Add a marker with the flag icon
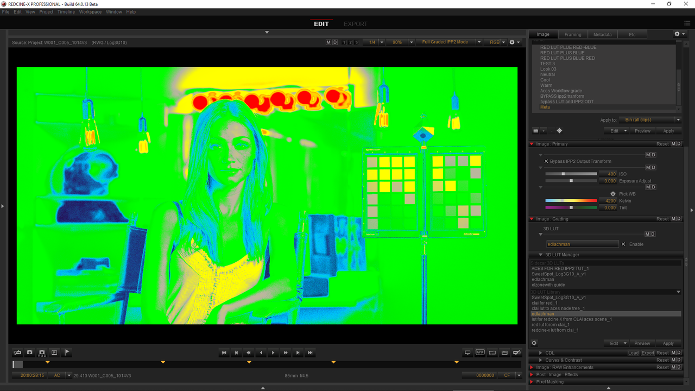Viewport: 695px width, 391px height. click(x=67, y=352)
